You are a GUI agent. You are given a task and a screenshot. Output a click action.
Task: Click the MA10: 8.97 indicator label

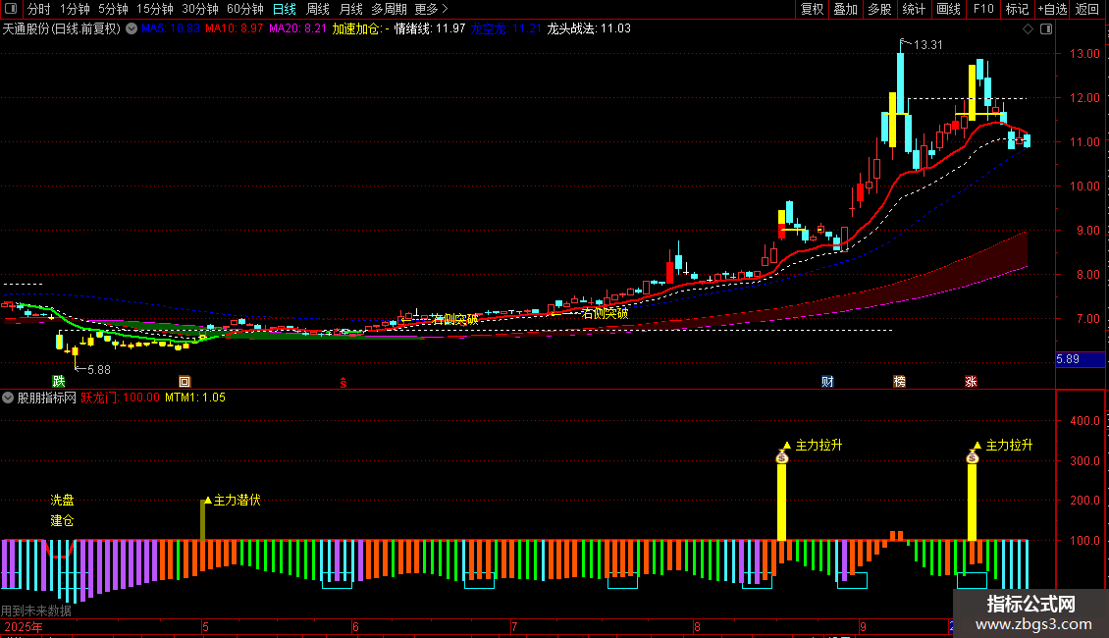[x=235, y=29]
